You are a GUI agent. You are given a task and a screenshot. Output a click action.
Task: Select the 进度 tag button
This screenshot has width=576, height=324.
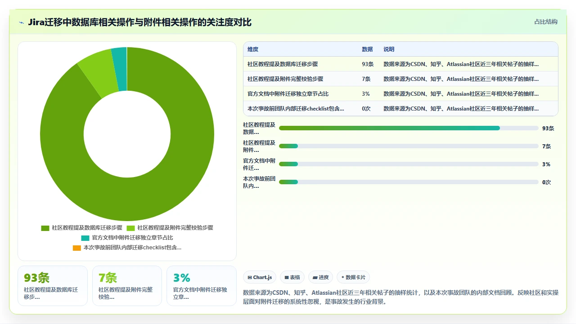tap(321, 277)
